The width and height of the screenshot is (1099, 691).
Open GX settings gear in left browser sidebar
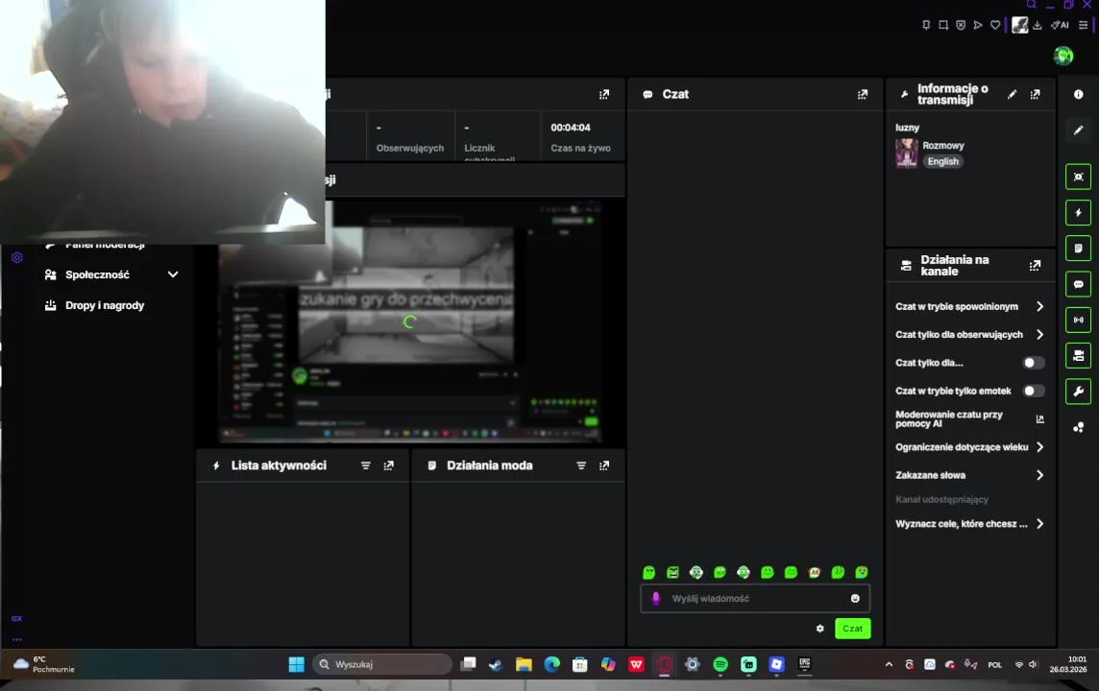coord(17,257)
